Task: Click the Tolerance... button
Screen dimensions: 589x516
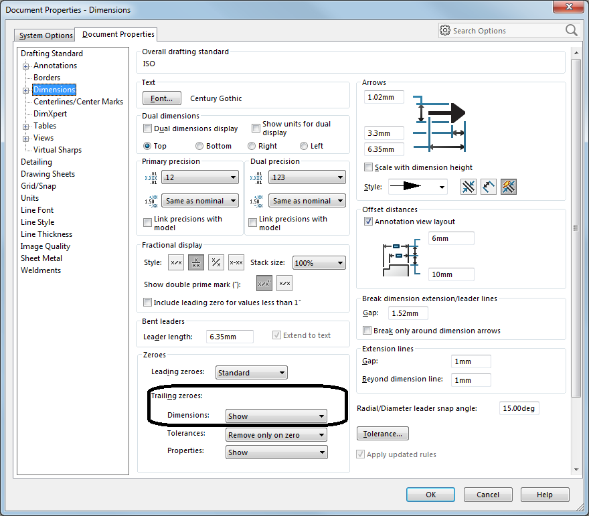Action: [x=382, y=434]
